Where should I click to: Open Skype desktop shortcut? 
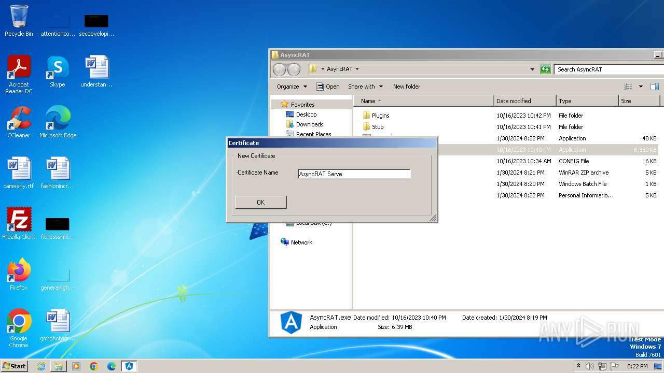click(58, 71)
